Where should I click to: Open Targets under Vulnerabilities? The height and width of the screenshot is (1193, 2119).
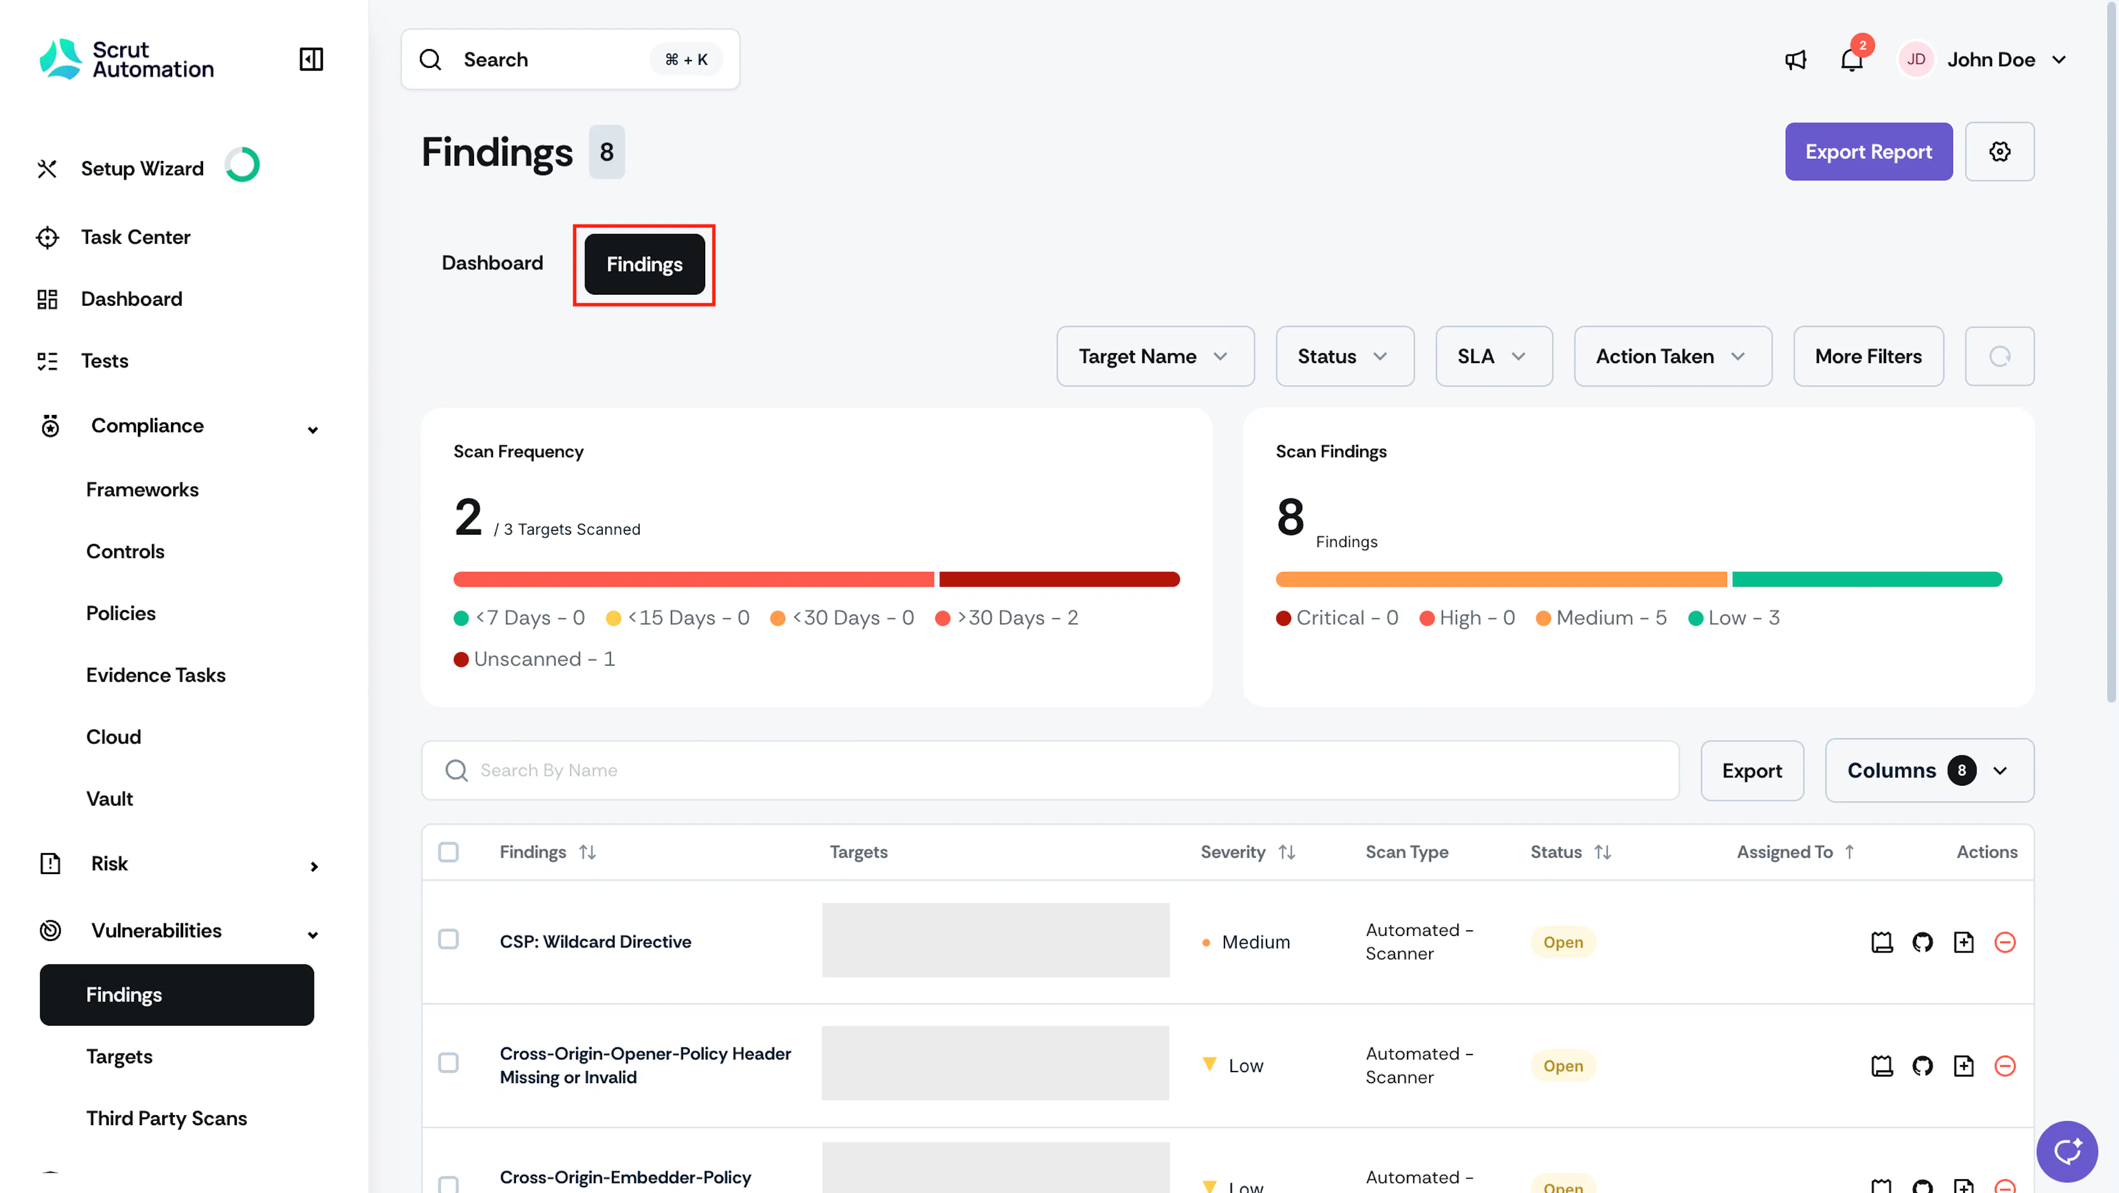[x=119, y=1056]
